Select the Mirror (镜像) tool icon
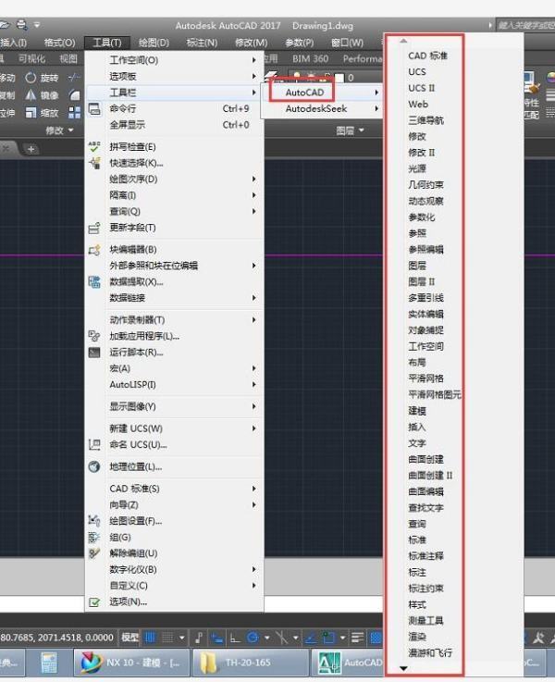This screenshot has width=555, height=682. (31, 95)
